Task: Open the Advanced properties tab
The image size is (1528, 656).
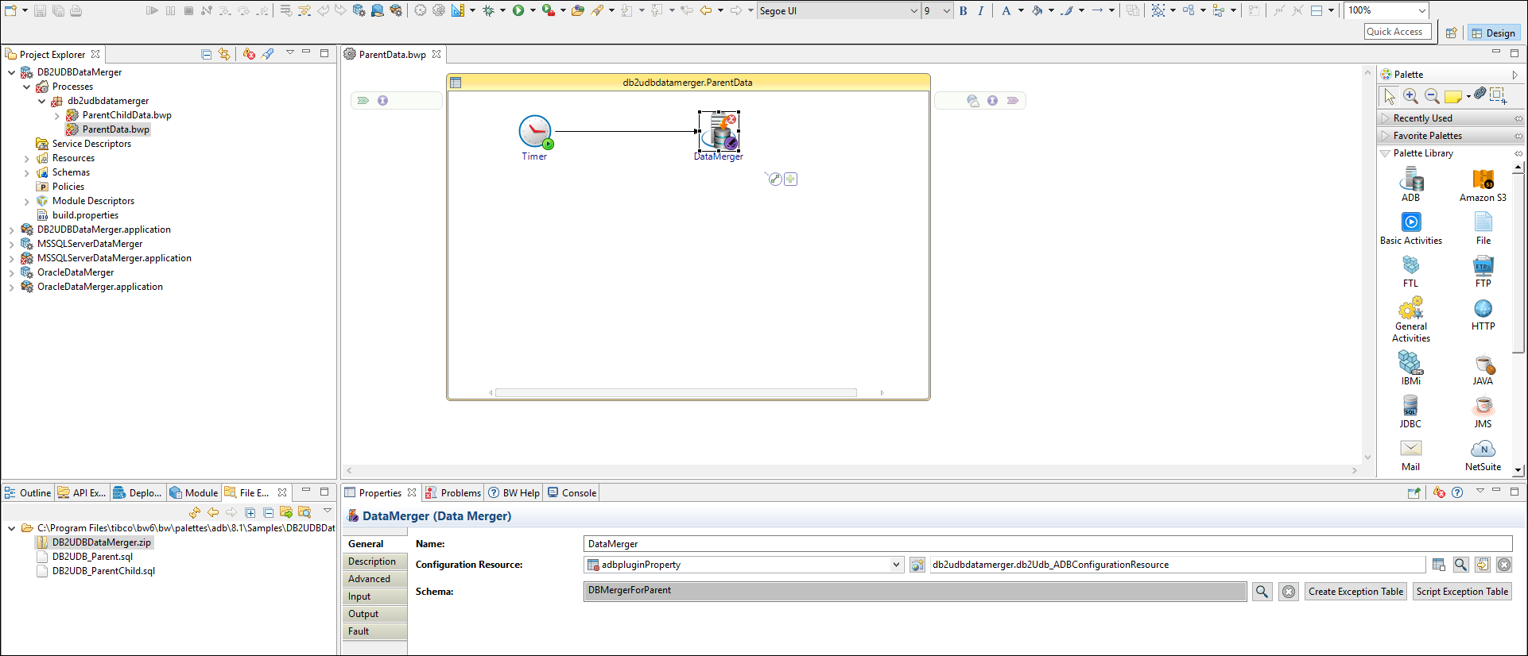Action: (x=370, y=579)
